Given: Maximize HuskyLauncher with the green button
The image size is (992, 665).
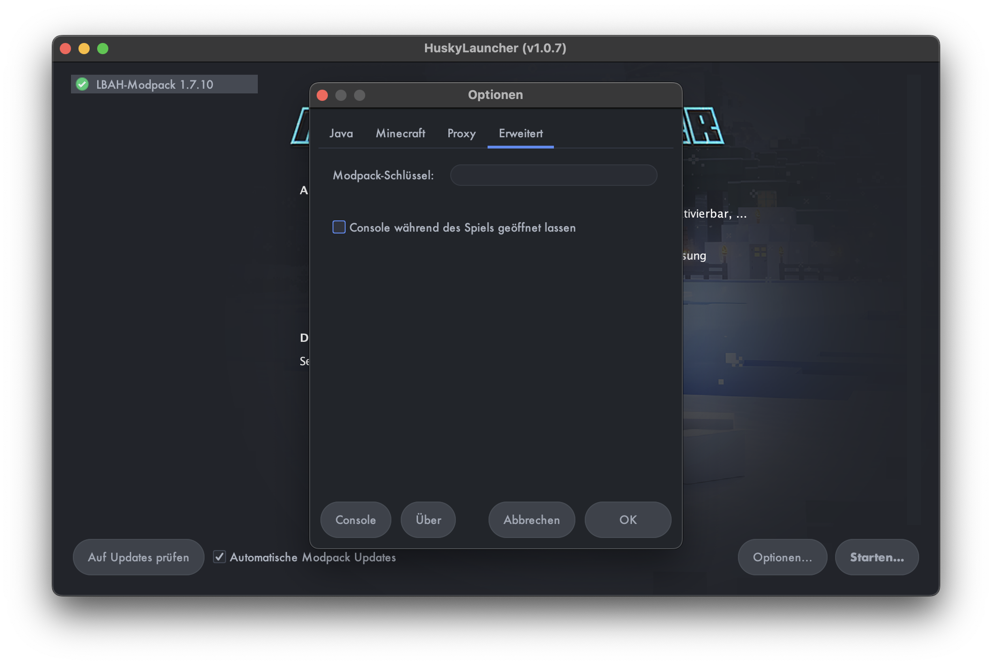Looking at the screenshot, I should coord(103,49).
